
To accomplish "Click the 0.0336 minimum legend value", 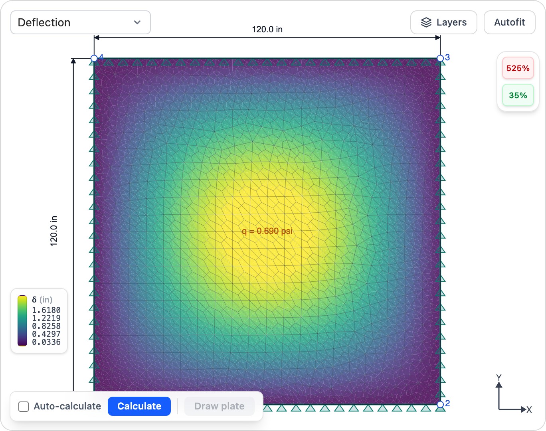I will pos(46,342).
